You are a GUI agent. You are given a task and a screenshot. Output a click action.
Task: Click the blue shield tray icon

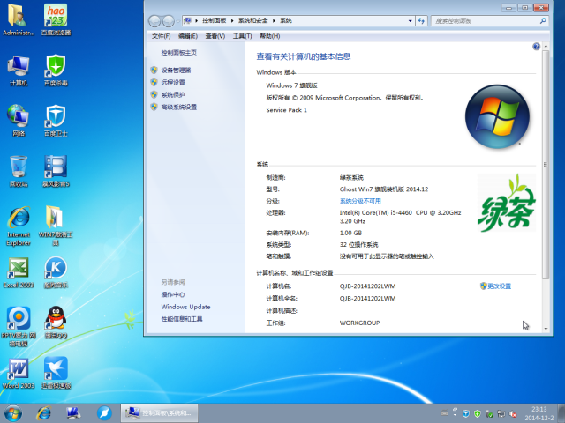(465, 413)
